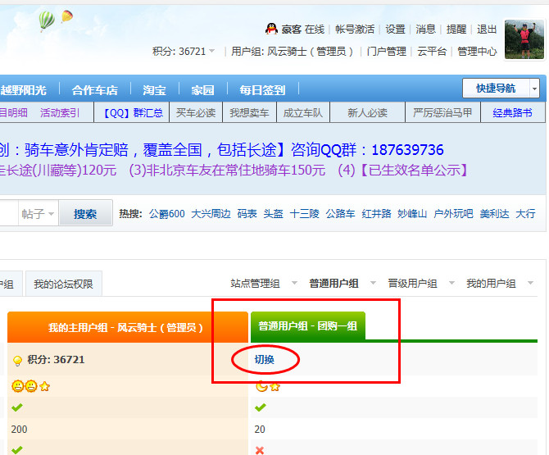Click the lightbulb icon beside 积分: 36721
Screen dimensions: 549x455
click(16, 360)
